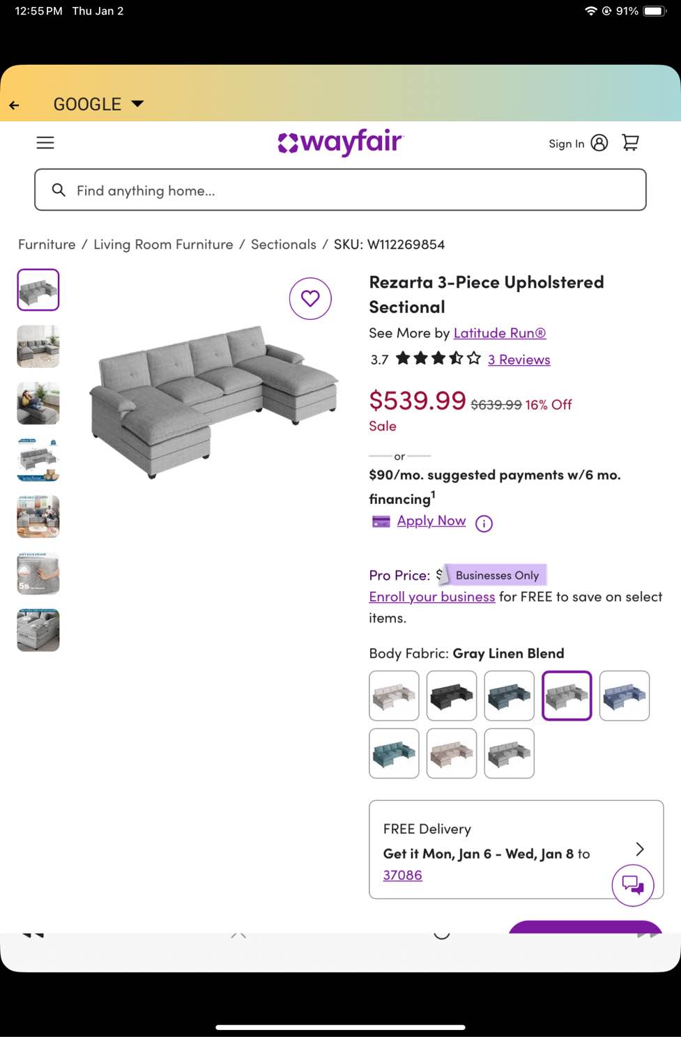The width and height of the screenshot is (681, 1037).
Task: Open the shopping cart
Action: click(630, 142)
